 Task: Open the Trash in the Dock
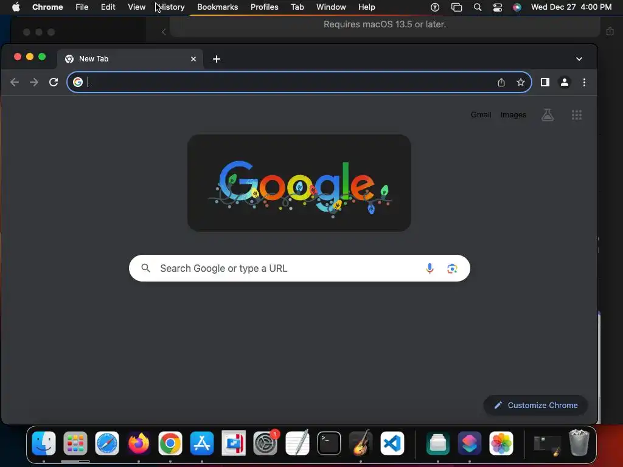click(579, 443)
